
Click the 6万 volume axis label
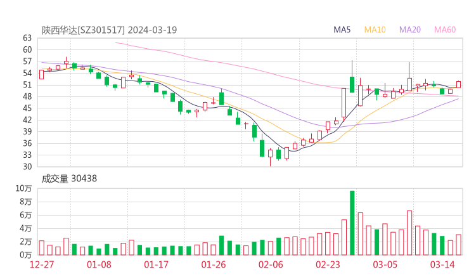click(x=26, y=215)
